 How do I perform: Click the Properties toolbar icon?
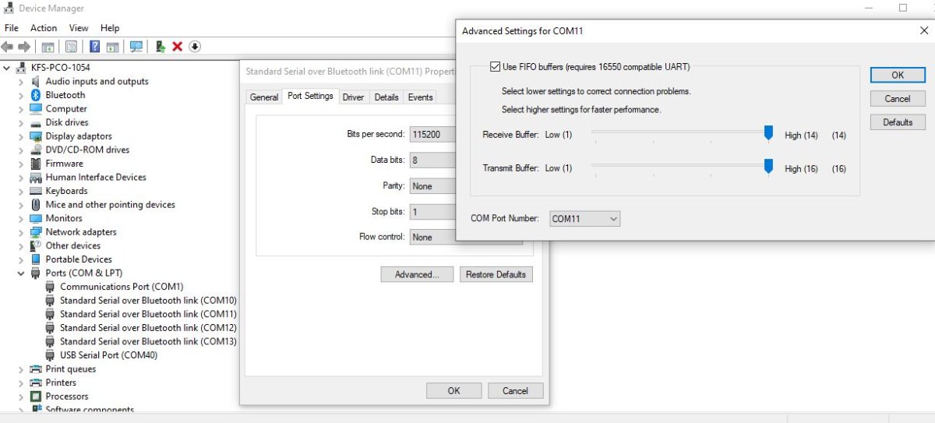pos(71,47)
